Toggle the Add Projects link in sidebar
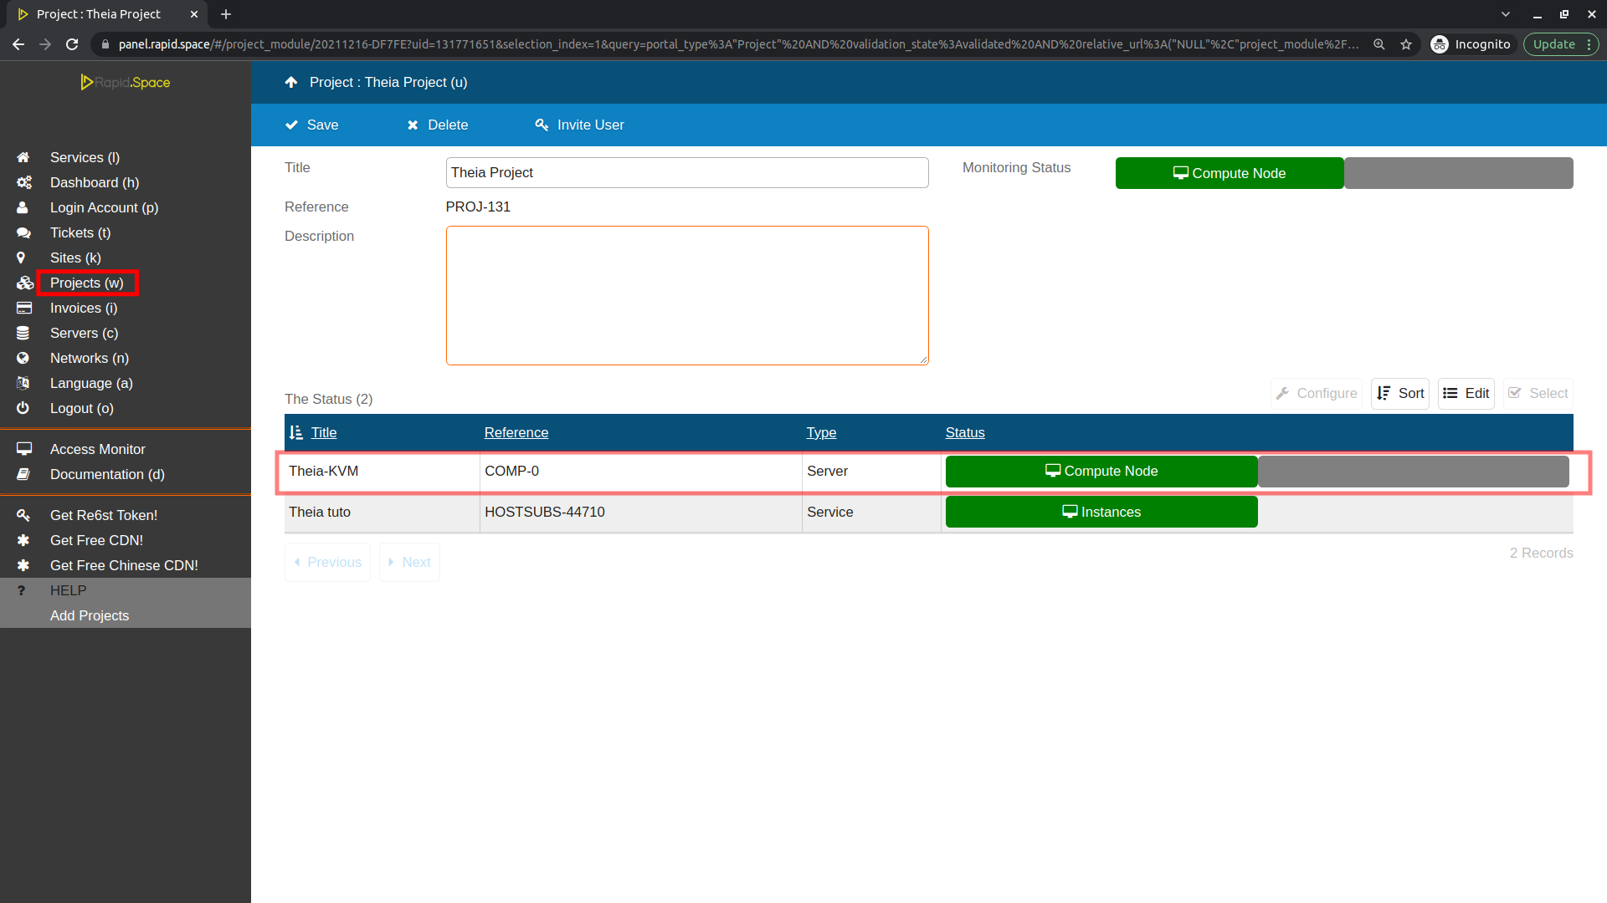 point(88,615)
